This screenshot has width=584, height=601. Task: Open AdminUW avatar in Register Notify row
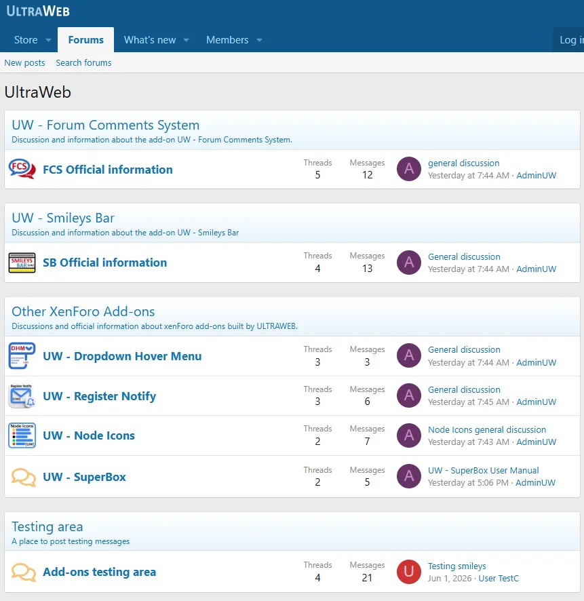pyautogui.click(x=409, y=395)
